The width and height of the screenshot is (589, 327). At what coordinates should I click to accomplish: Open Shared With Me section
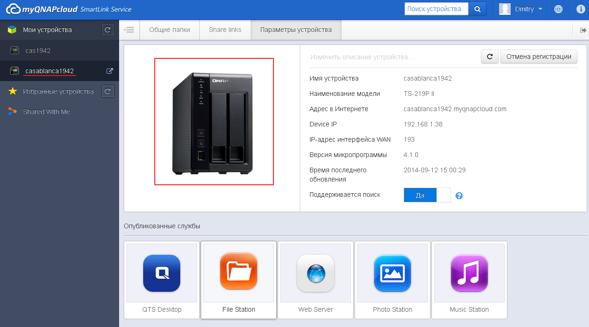pyautogui.click(x=46, y=112)
